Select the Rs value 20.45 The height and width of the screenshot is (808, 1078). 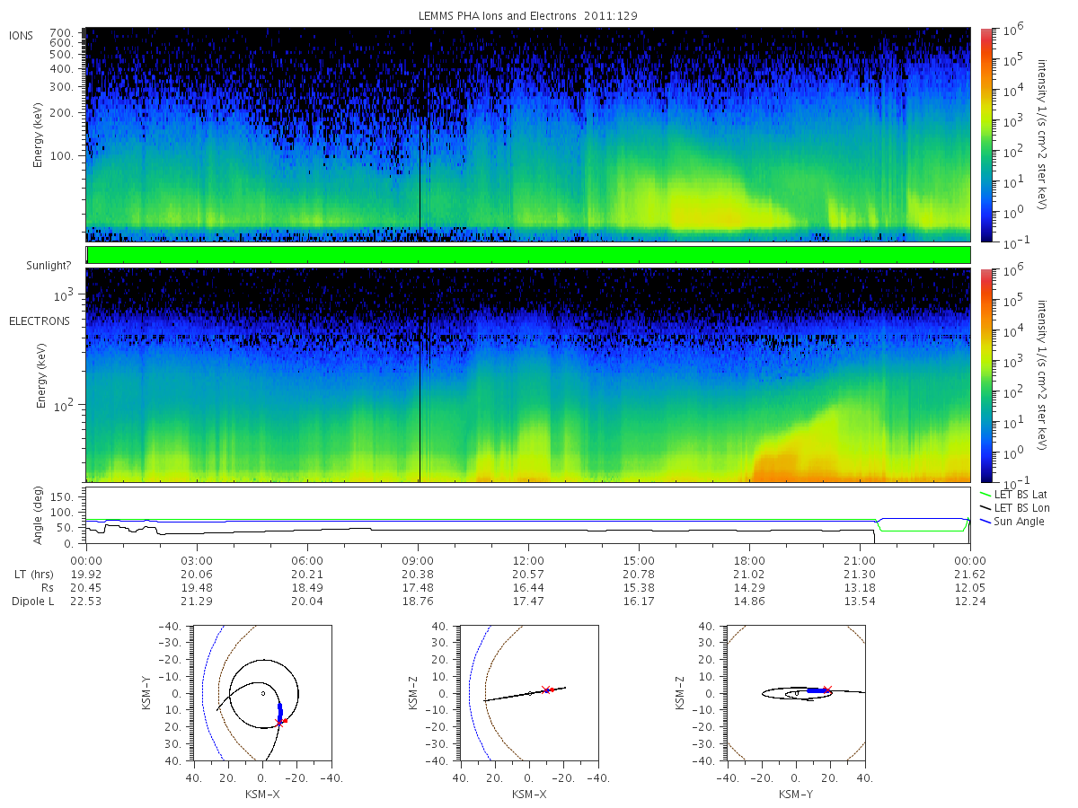tap(86, 588)
